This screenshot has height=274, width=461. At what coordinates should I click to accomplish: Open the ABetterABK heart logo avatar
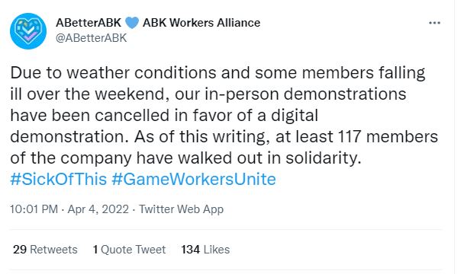pyautogui.click(x=28, y=31)
